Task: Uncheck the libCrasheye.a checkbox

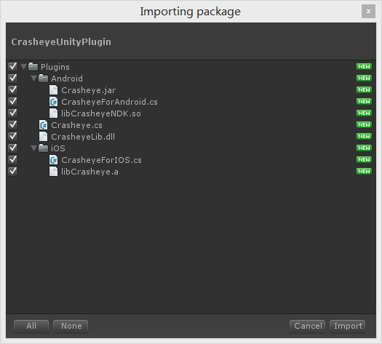Action: click(12, 172)
